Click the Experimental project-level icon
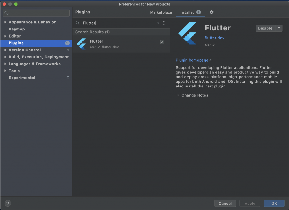The height and width of the screenshot is (210, 289). click(x=68, y=78)
